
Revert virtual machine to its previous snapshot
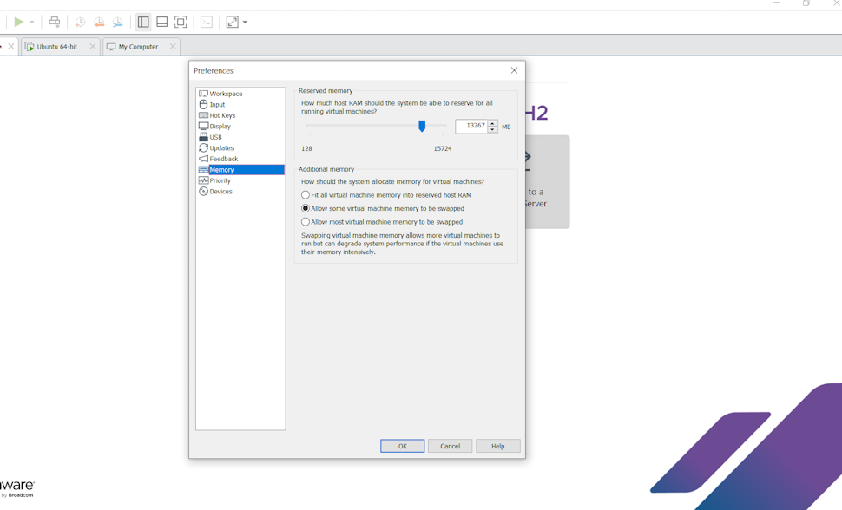pyautogui.click(x=99, y=22)
